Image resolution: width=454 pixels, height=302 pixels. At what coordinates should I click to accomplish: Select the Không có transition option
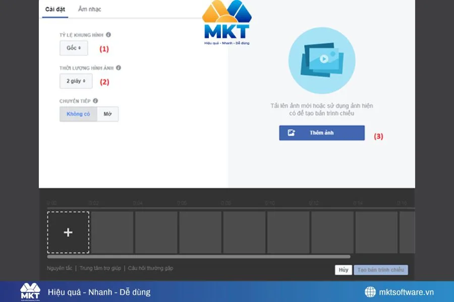click(x=78, y=114)
